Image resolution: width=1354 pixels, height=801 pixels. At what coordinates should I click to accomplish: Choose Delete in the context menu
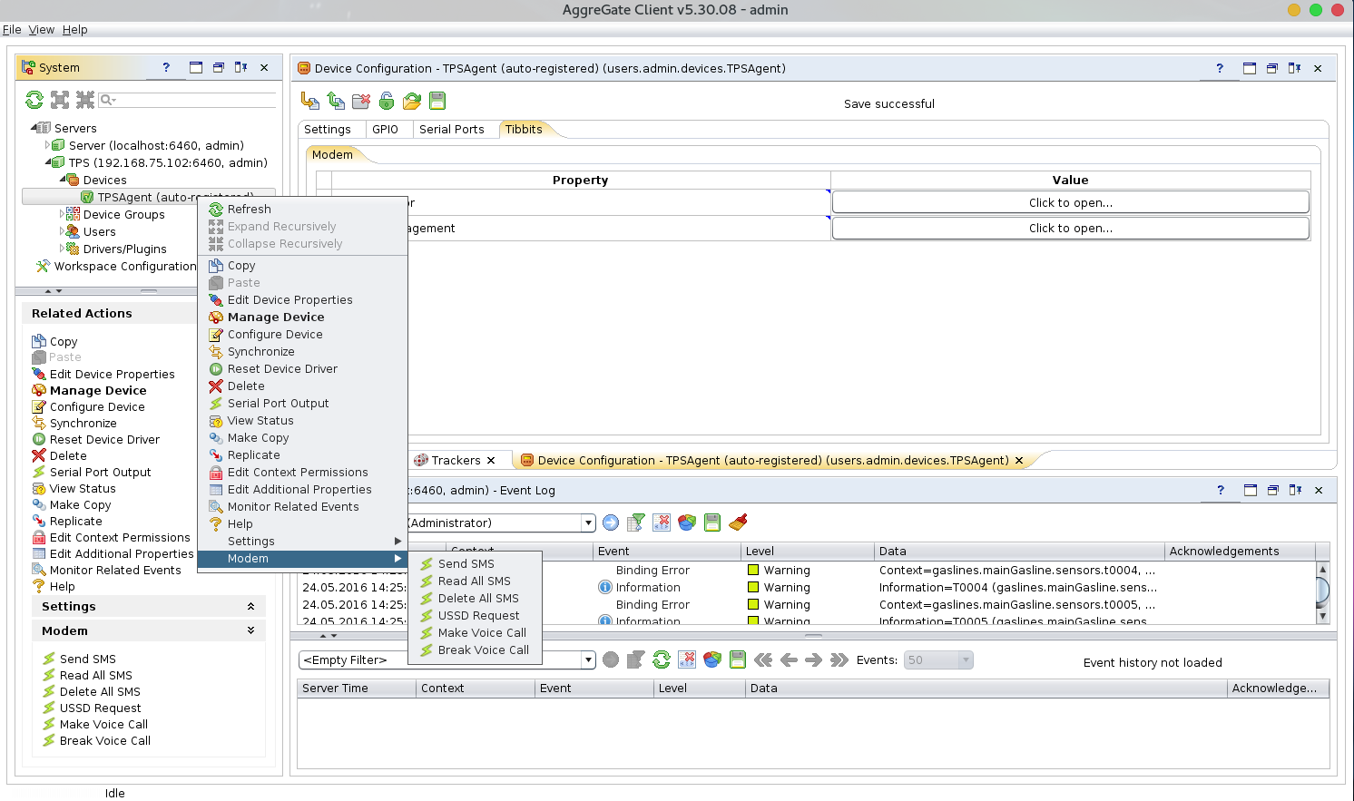coord(246,386)
